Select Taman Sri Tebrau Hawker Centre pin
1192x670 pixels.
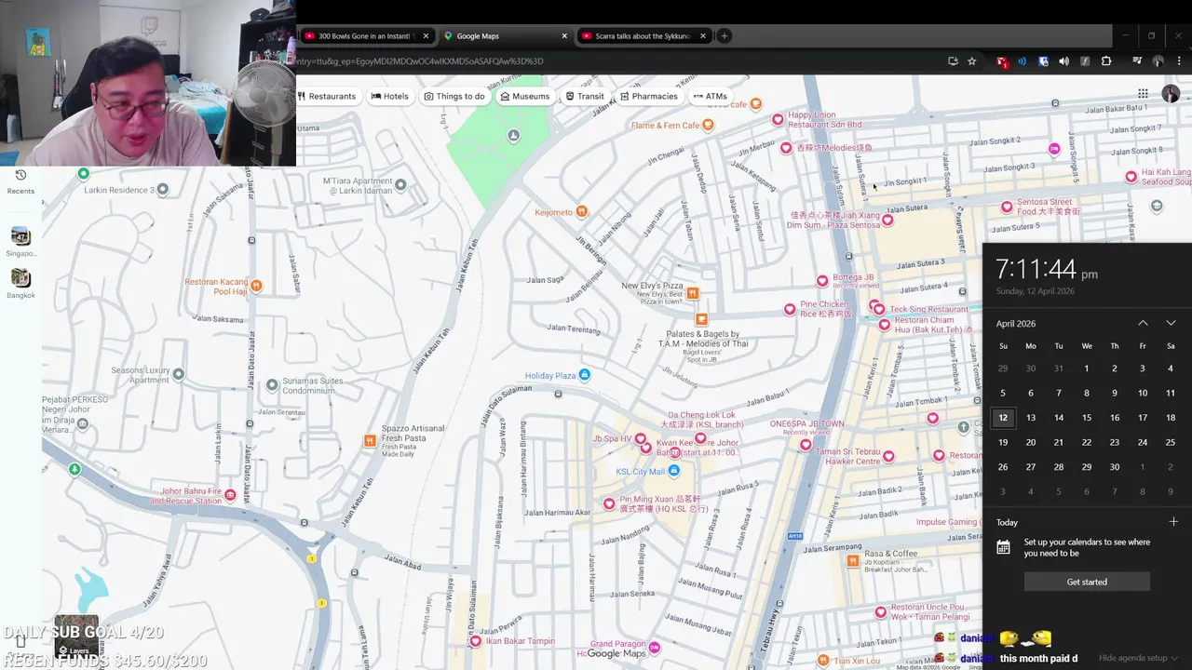(888, 456)
